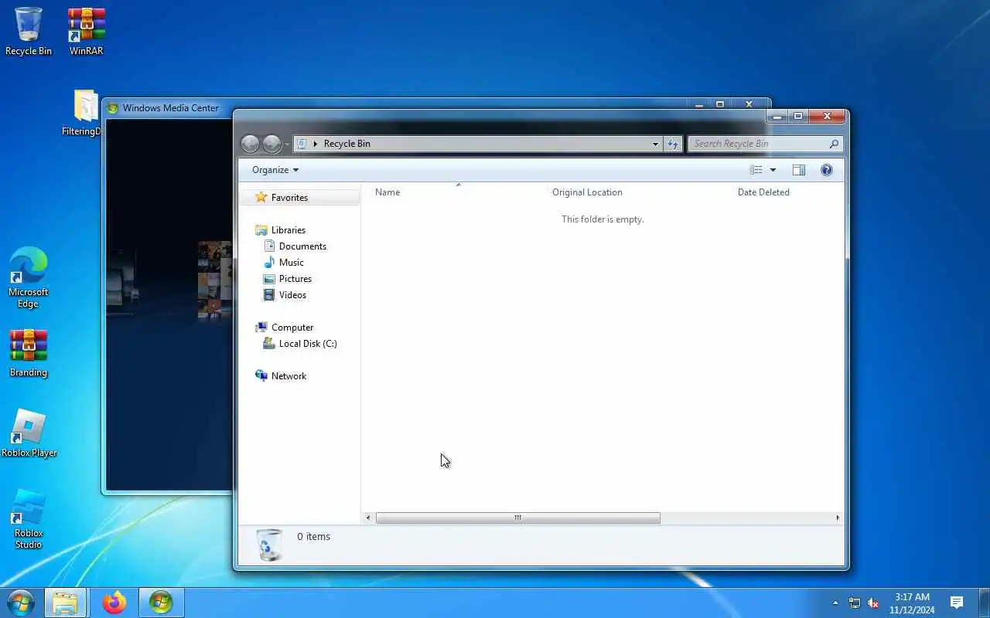The image size is (990, 618).
Task: Sort by Original Location column header
Action: (x=587, y=192)
